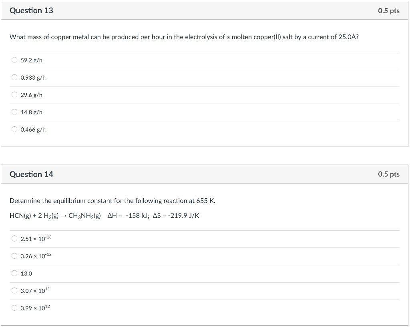The width and height of the screenshot is (410, 328).
Task: Click Question 13's 0.5 pts label
Action: point(388,11)
